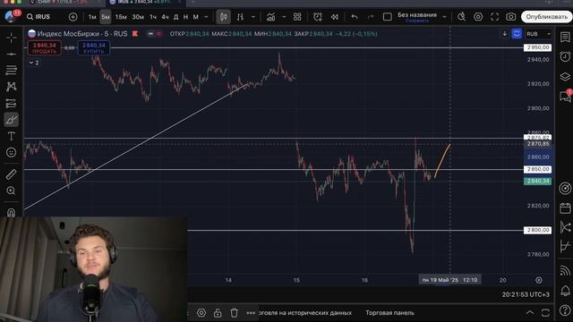Choose the 4ч timeframe
The width and height of the screenshot is (573, 322).
pos(165,17)
